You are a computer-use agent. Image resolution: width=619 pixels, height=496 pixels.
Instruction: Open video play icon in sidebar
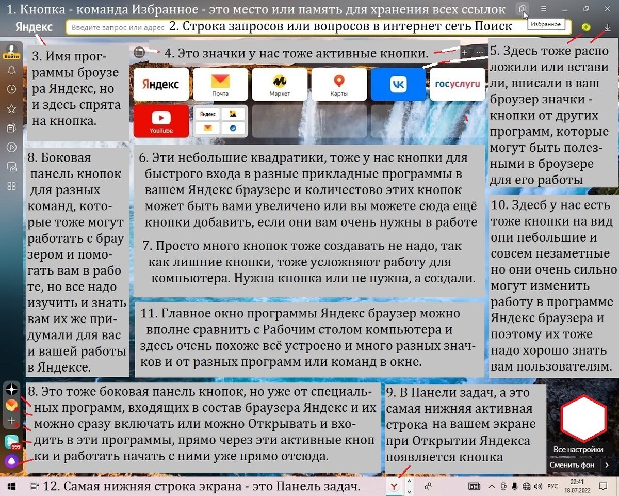coord(11,147)
